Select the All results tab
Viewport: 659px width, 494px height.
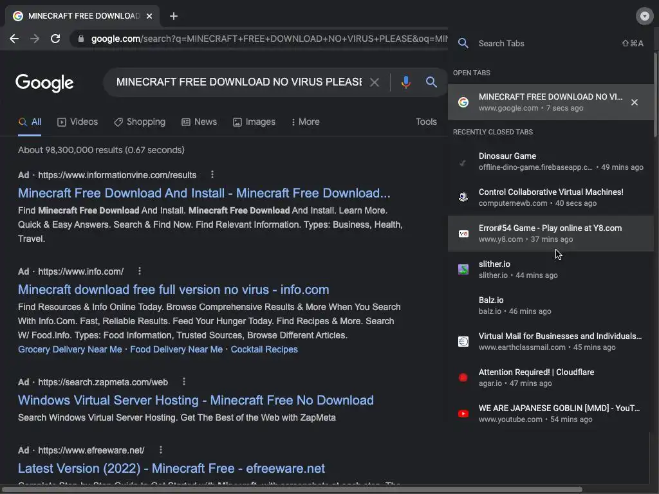click(x=30, y=122)
